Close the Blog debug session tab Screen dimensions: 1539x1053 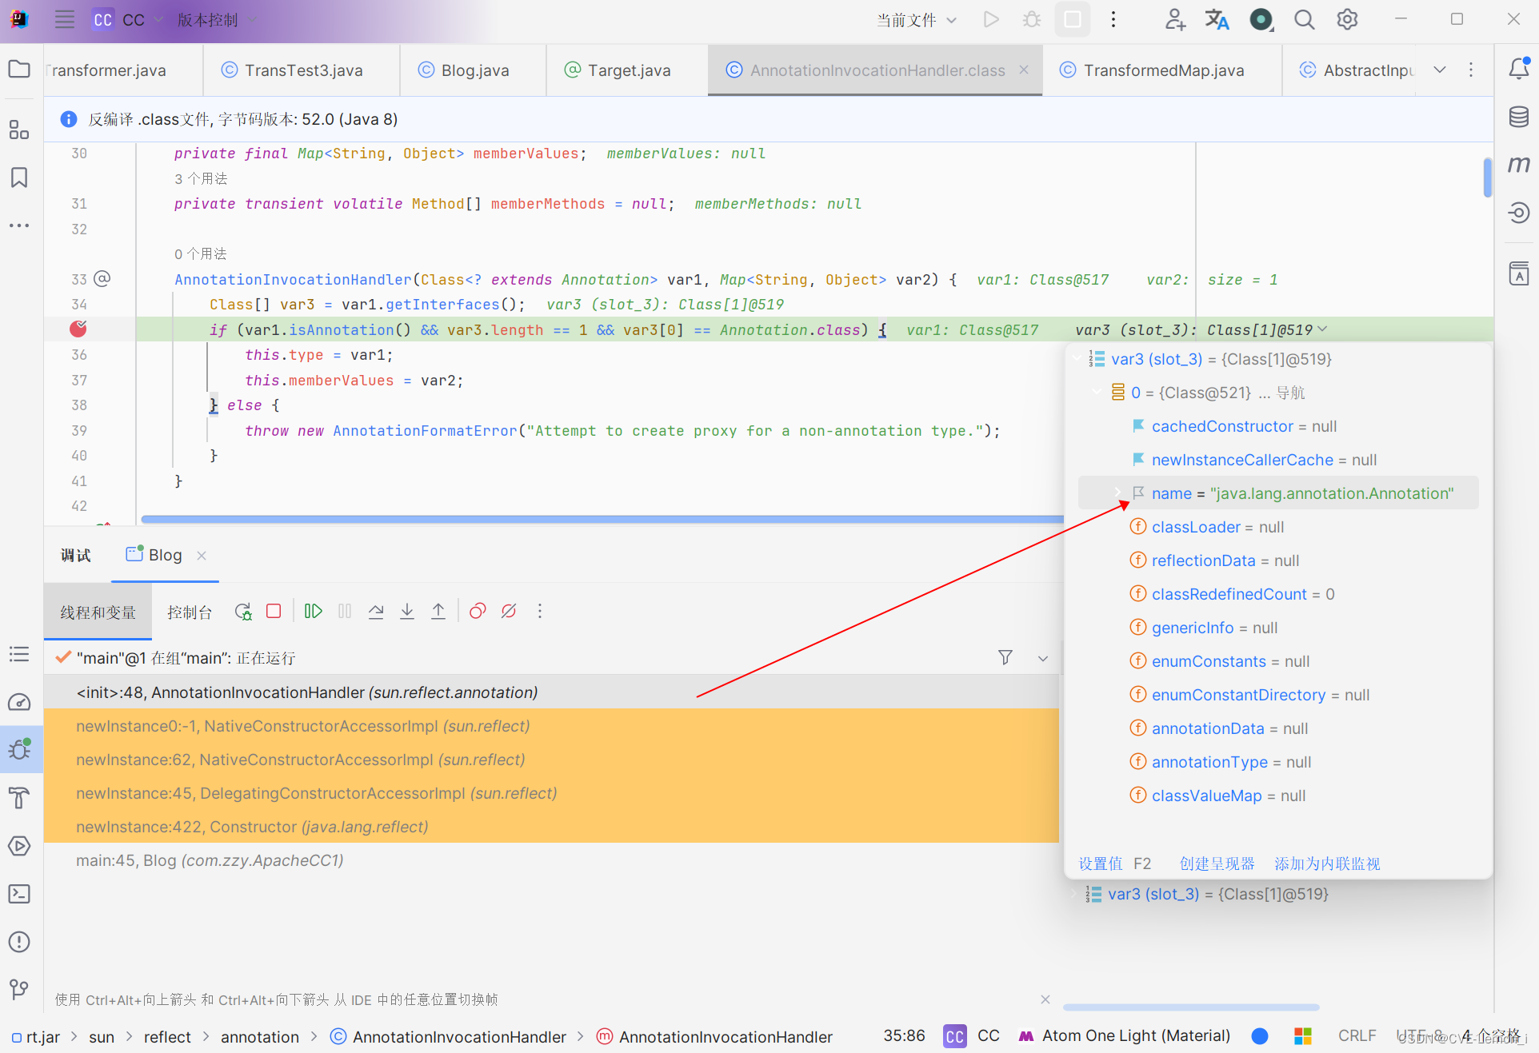202,556
